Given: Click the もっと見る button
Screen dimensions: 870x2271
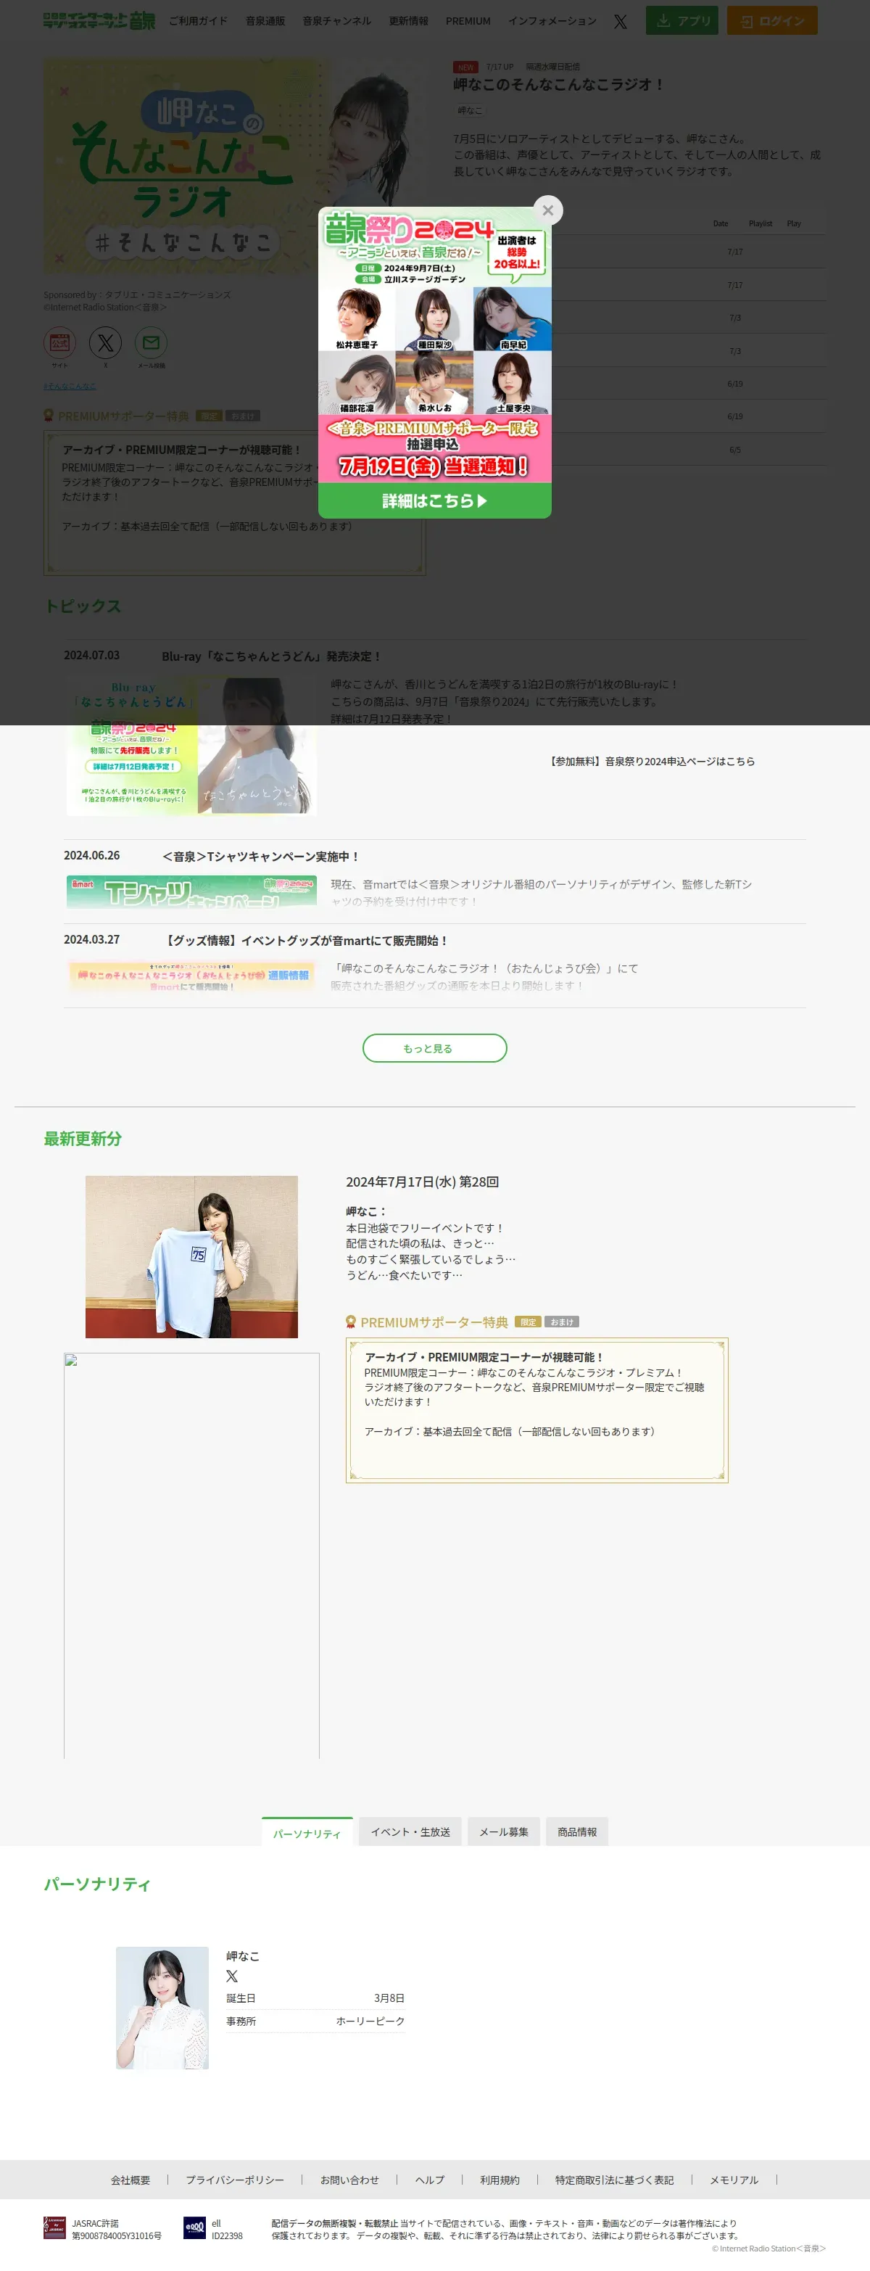Looking at the screenshot, I should coord(434,1048).
